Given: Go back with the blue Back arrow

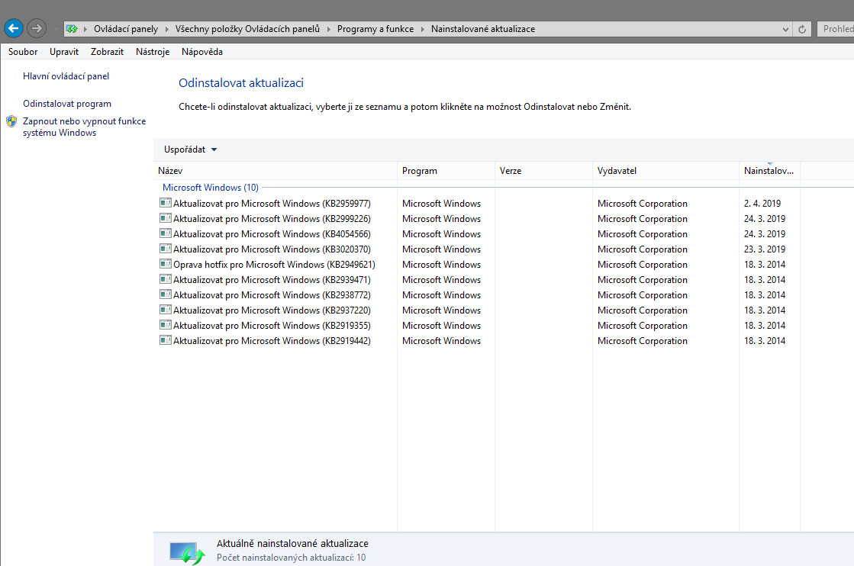Looking at the screenshot, I should (14, 28).
